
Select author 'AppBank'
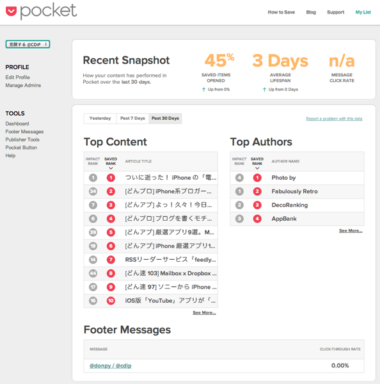click(x=284, y=219)
